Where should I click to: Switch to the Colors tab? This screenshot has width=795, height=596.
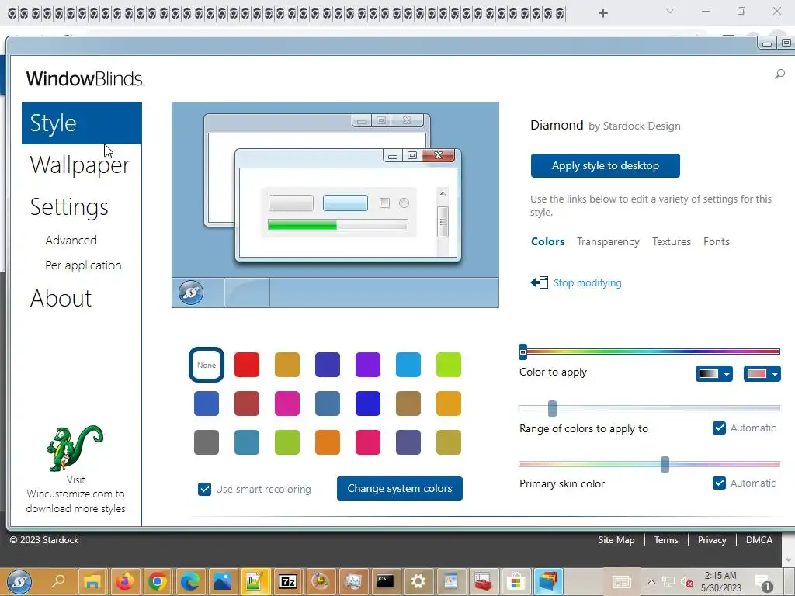[x=547, y=242]
